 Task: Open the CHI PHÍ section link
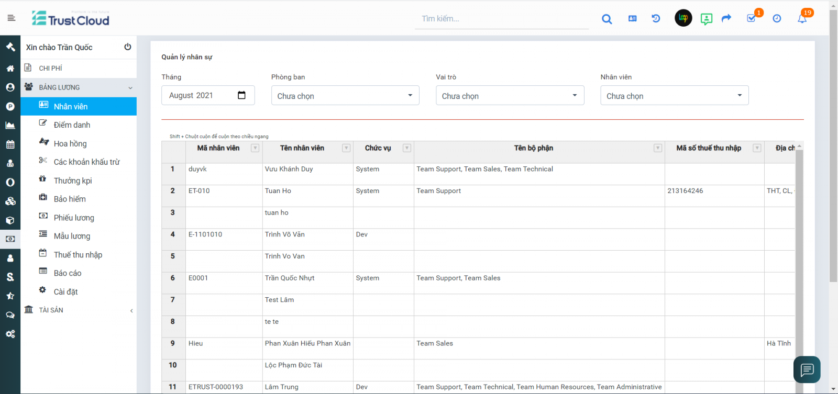pyautogui.click(x=50, y=68)
